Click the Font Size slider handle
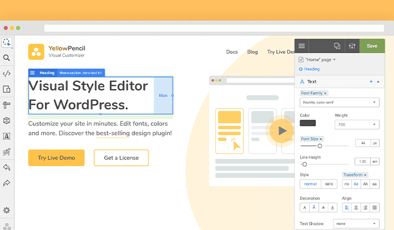The image size is (394, 230). click(320, 146)
